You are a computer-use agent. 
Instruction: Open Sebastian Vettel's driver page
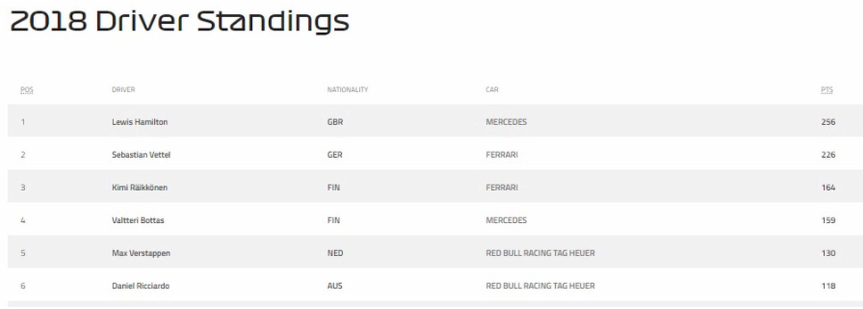coord(141,155)
